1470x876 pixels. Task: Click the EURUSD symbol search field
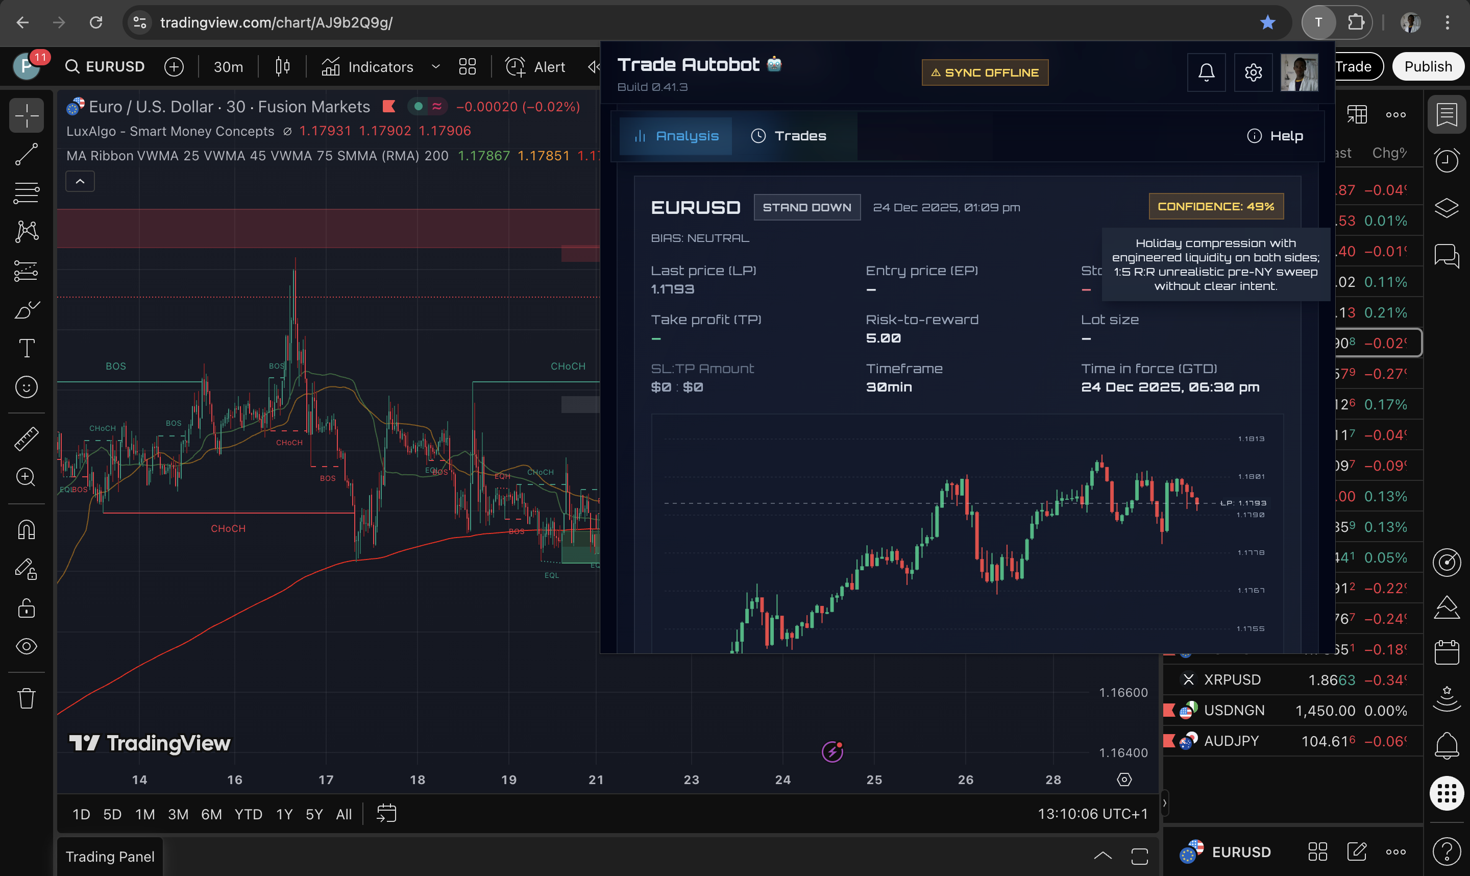click(x=105, y=66)
